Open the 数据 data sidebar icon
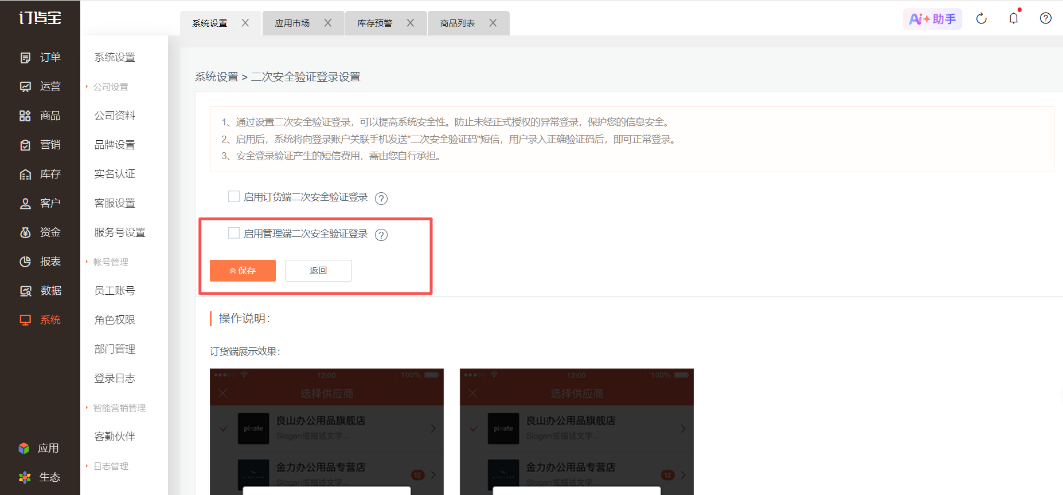Screen dimensions: 1063x495 tap(25, 291)
